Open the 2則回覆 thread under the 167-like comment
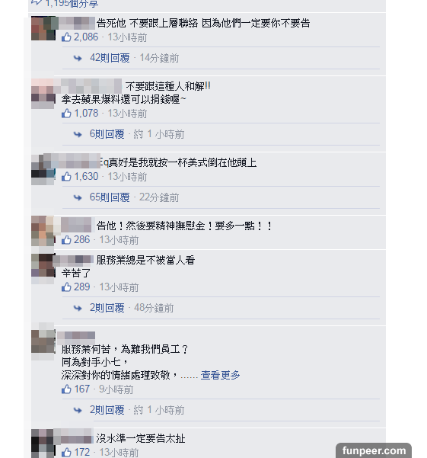Image resolution: width=427 pixels, height=458 pixels. click(107, 410)
